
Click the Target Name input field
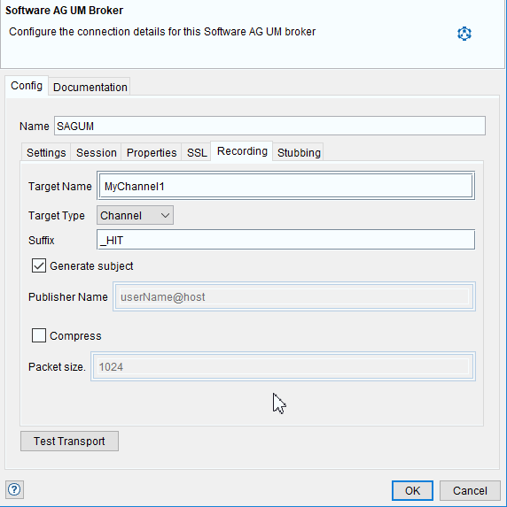[285, 186]
